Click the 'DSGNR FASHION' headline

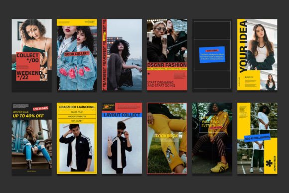tap(167, 65)
